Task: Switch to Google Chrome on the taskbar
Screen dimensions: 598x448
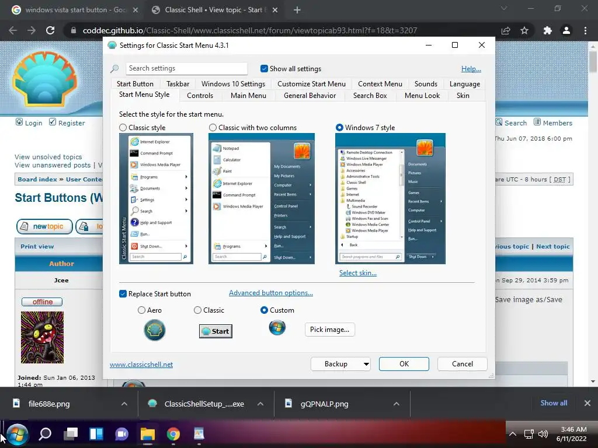Action: click(x=173, y=434)
